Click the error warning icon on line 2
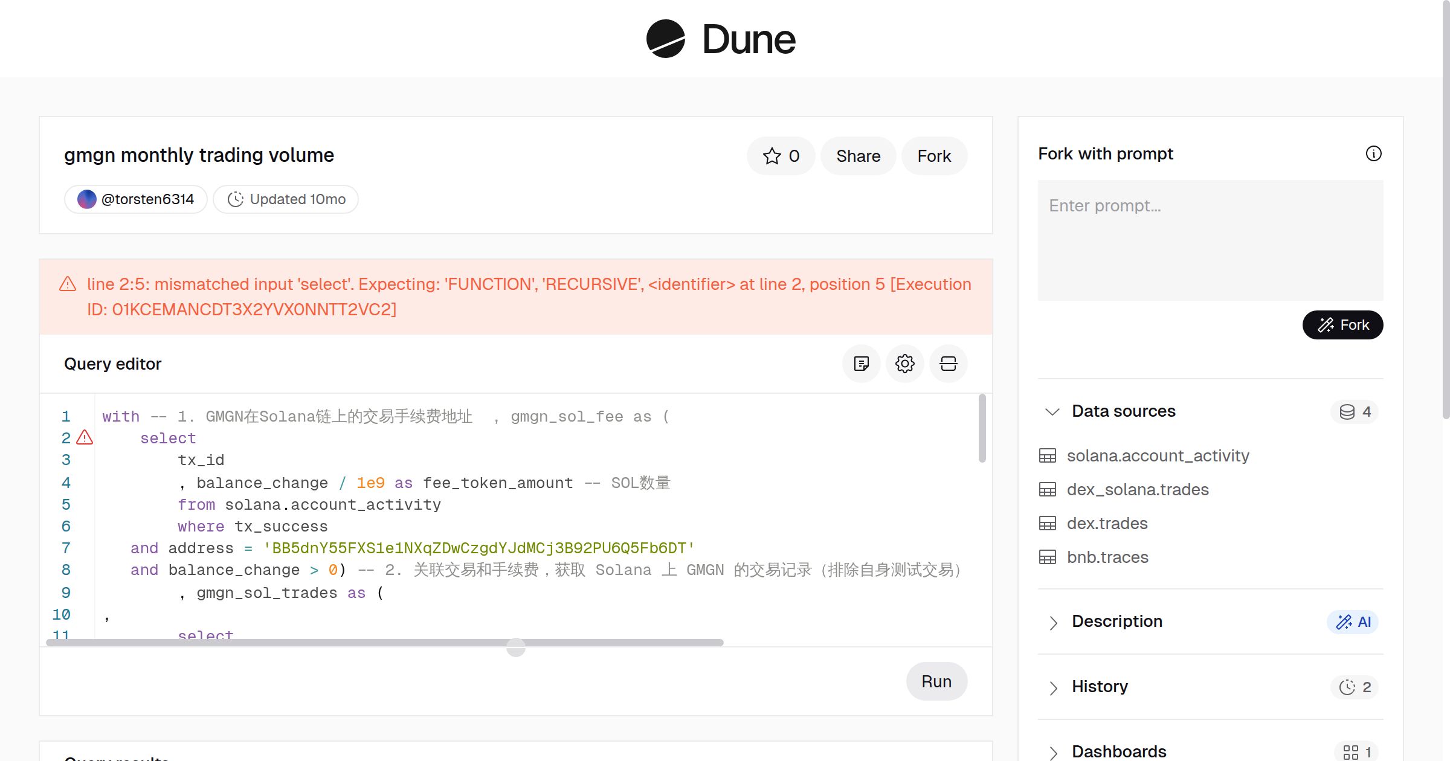 pyautogui.click(x=85, y=437)
